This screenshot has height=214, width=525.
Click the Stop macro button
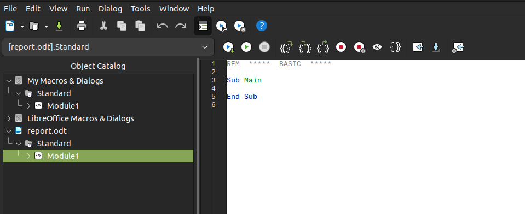pos(264,47)
